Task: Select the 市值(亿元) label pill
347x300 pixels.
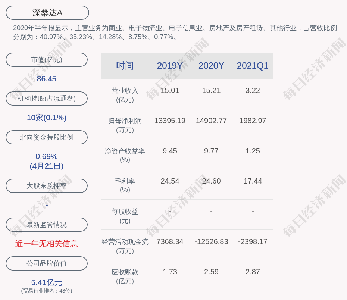Action: pyautogui.click(x=47, y=60)
